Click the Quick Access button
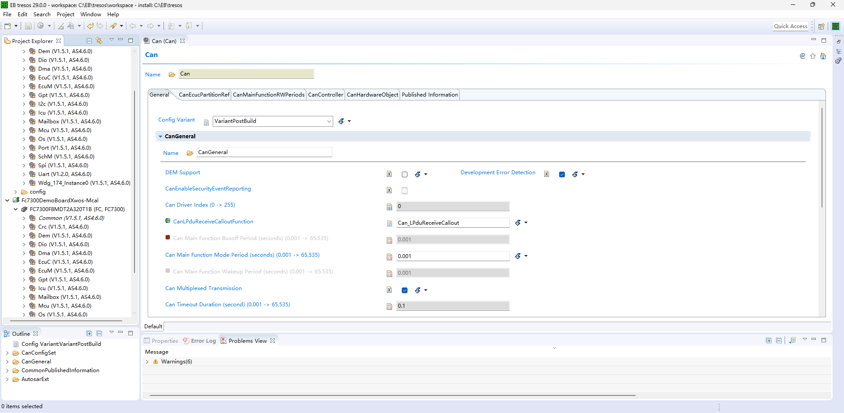844x413 pixels. click(x=790, y=26)
